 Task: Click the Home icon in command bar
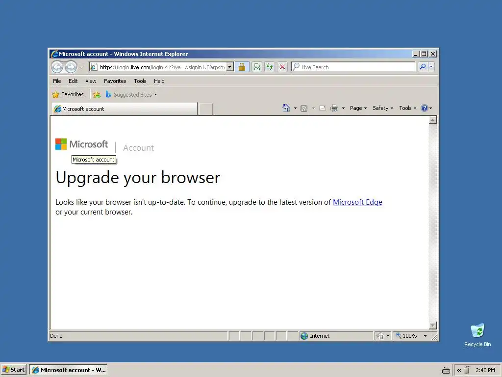point(286,108)
